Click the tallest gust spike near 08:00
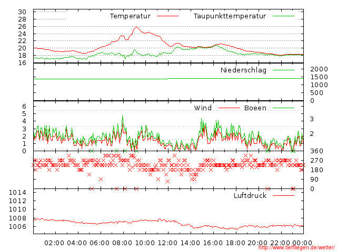337x252 pixels. click(x=123, y=117)
